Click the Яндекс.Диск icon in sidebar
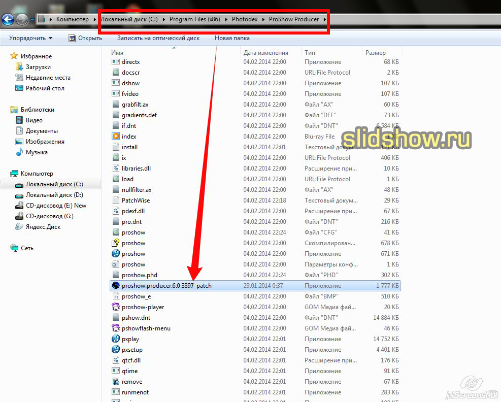The height and width of the screenshot is (402, 501). click(x=19, y=226)
